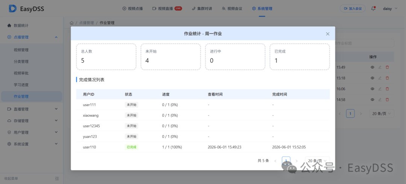This screenshot has height=184, width=406.
Task: Delete the assignment in the 14:58 row
Action: [x=387, y=99]
